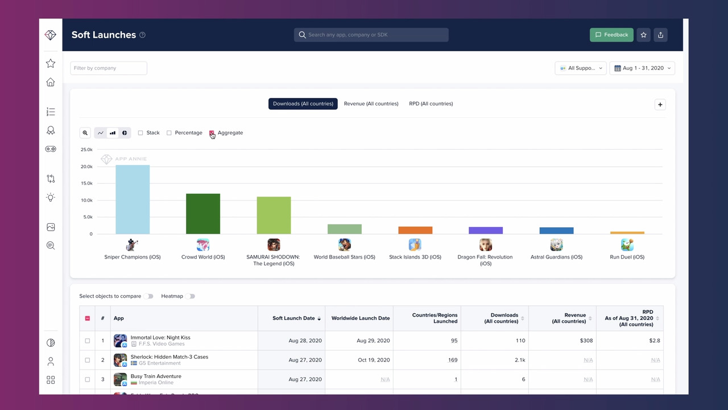The height and width of the screenshot is (410, 728).
Task: Check the Immortal Love: Night Kiss row
Action: (88, 341)
